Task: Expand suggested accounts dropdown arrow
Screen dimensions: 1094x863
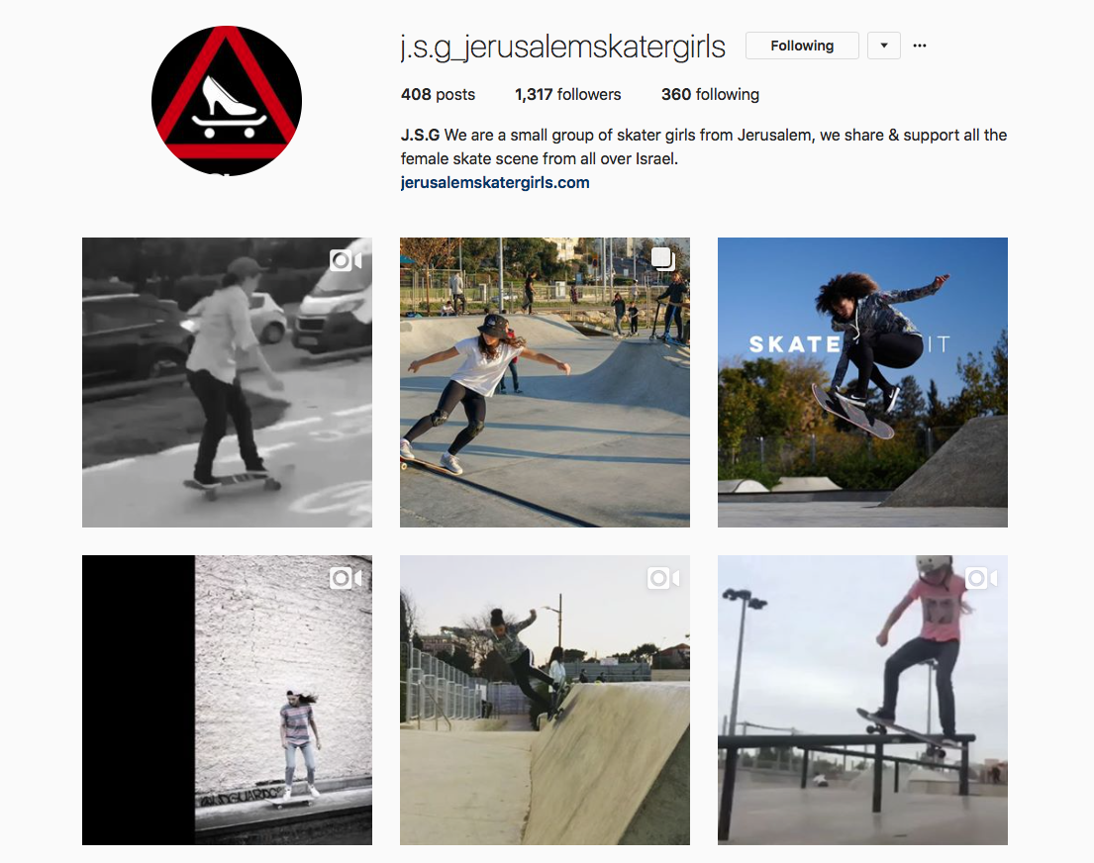Action: coord(884,46)
